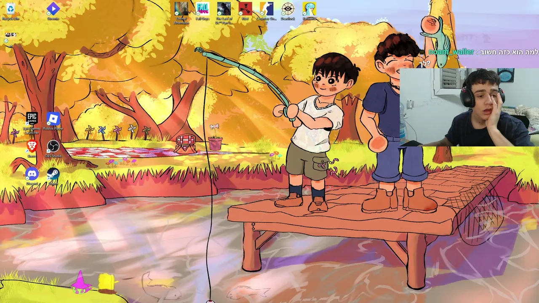Open the Recycle Bin desktop icon
The image size is (539, 303).
point(11,11)
